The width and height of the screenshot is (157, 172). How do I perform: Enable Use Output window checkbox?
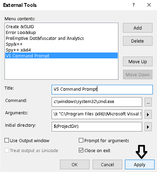pos(7,140)
